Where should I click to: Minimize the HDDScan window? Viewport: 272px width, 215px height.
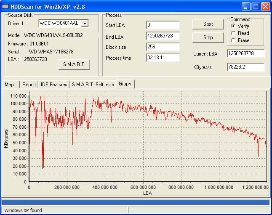245,7
